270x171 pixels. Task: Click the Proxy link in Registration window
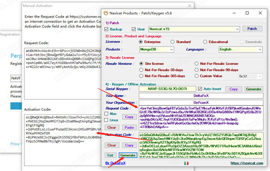click(x=16, y=144)
